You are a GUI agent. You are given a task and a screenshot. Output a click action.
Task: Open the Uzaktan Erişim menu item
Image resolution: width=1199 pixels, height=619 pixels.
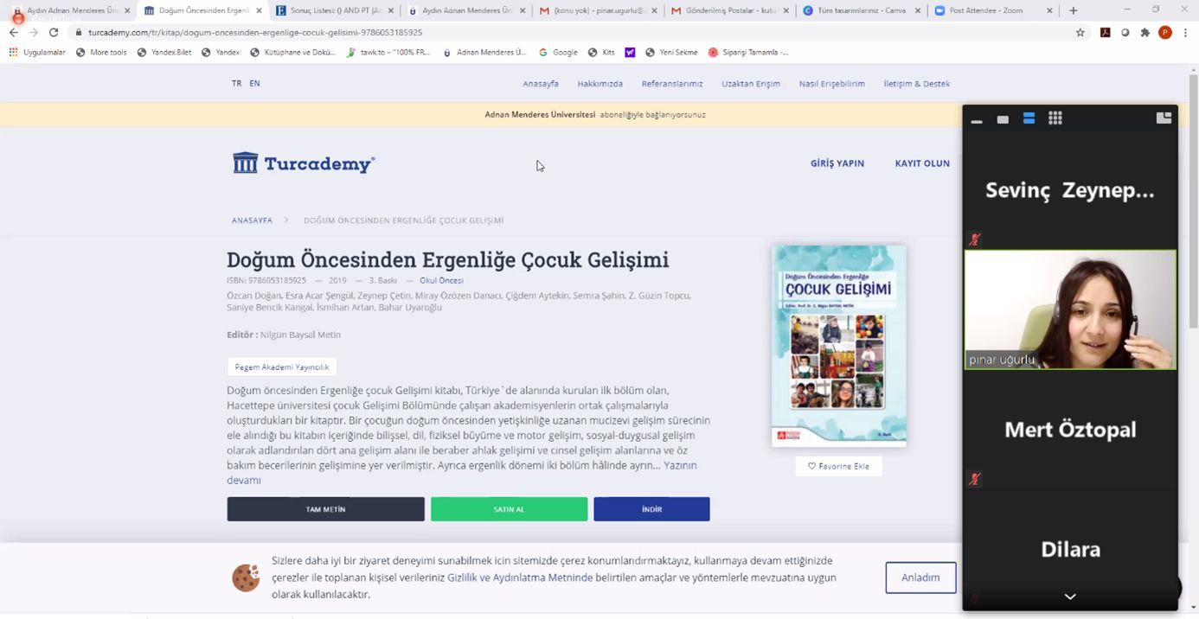[751, 84]
